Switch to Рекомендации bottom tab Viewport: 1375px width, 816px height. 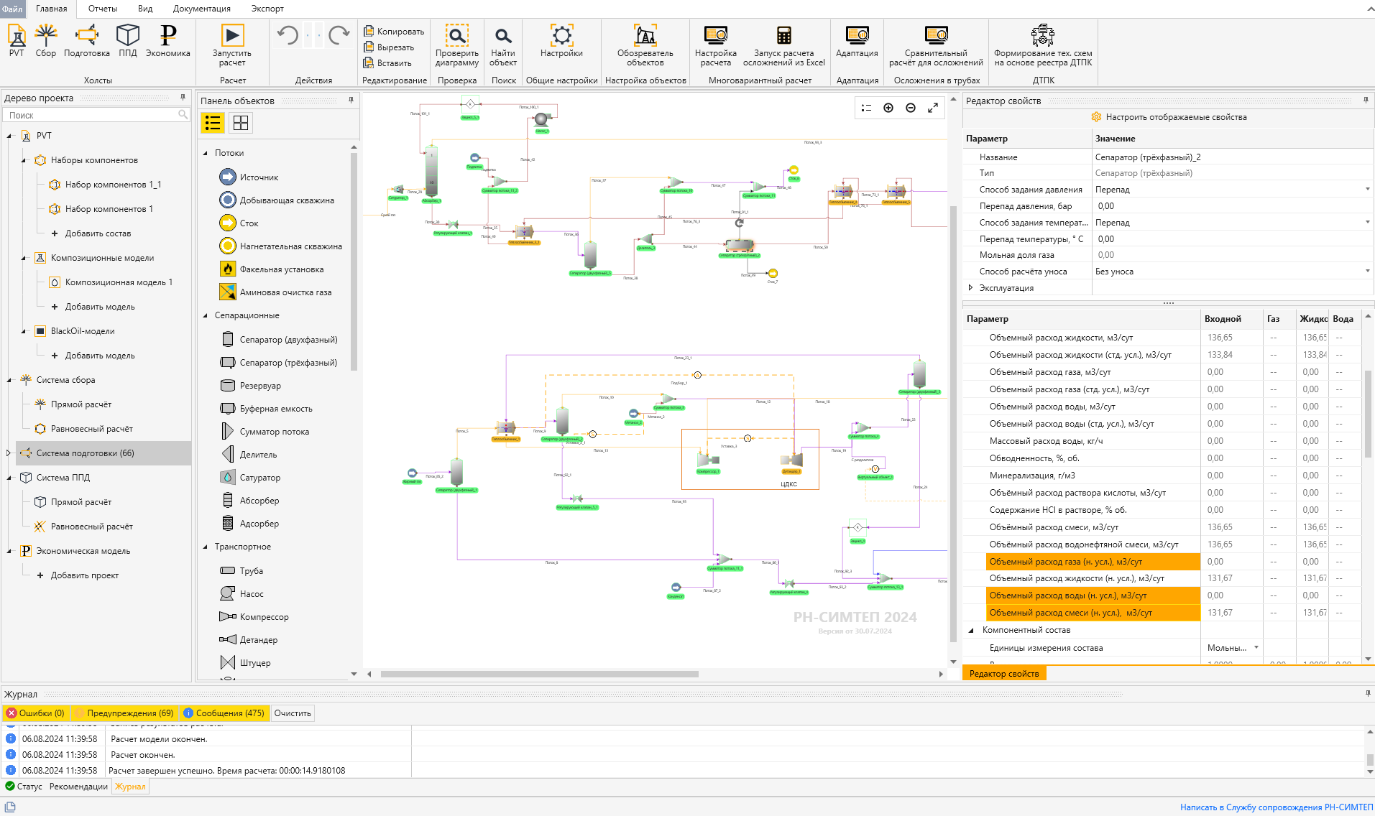[78, 787]
